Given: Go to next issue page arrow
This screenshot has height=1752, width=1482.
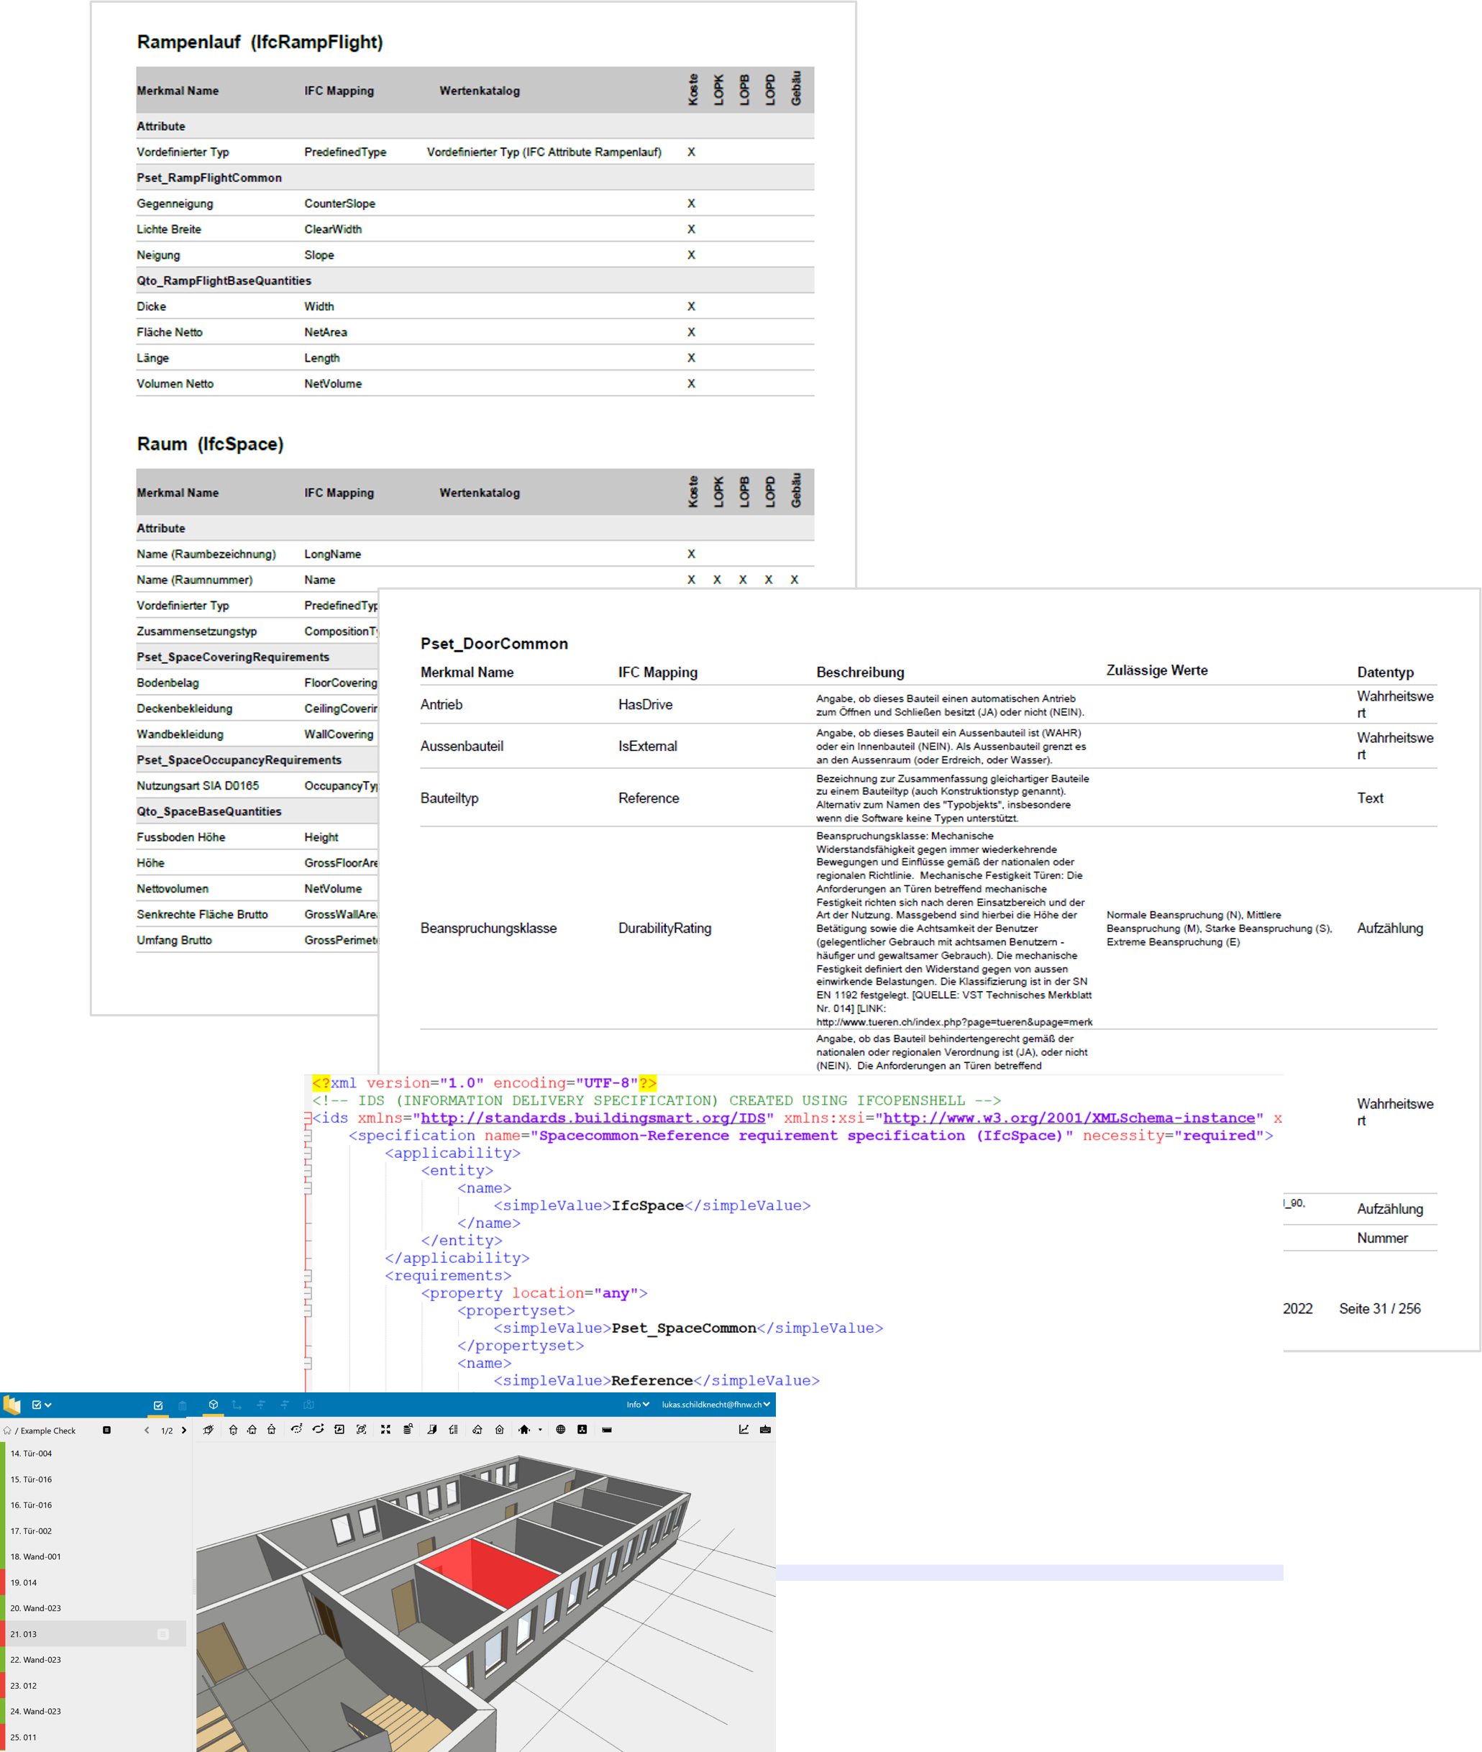Looking at the screenshot, I should (184, 1431).
